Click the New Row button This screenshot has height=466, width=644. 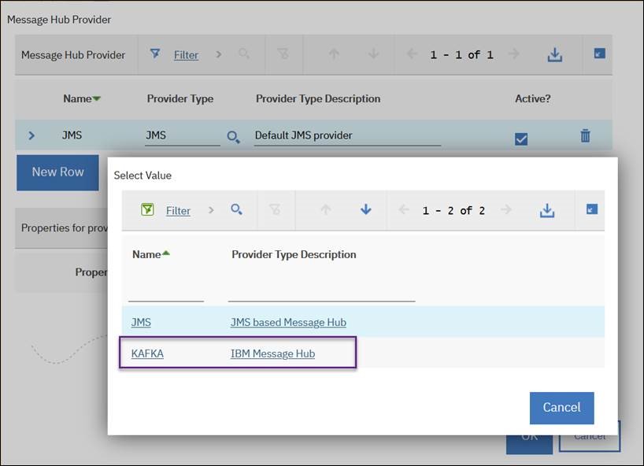[57, 172]
